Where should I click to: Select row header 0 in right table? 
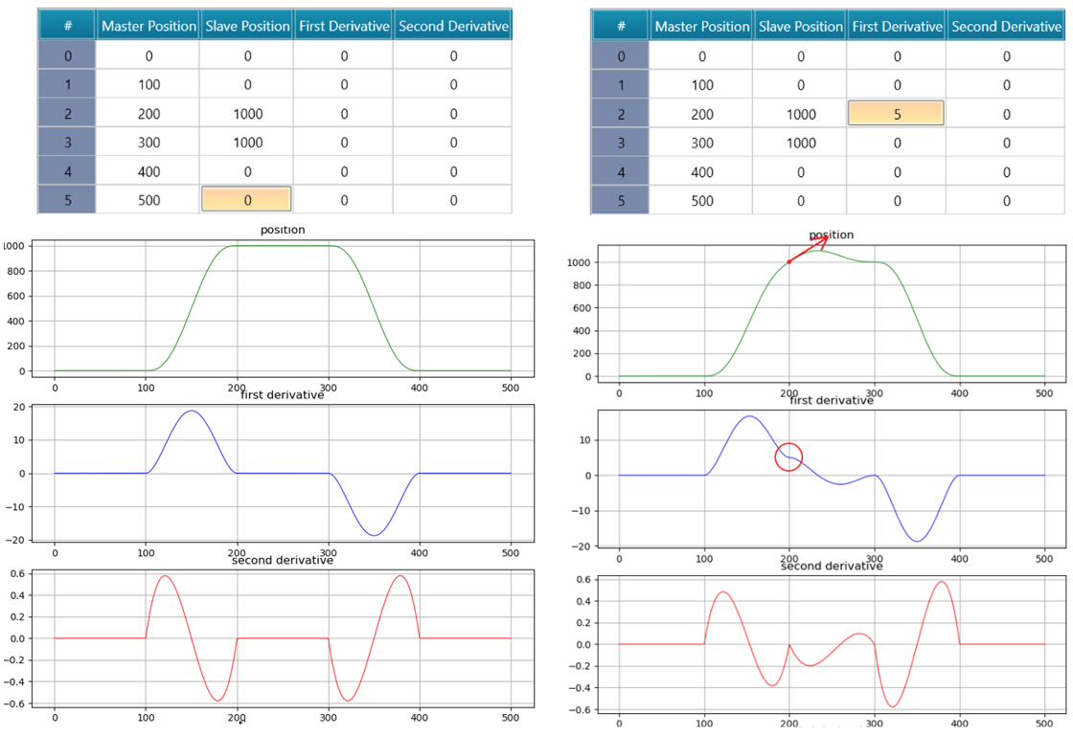tap(621, 56)
